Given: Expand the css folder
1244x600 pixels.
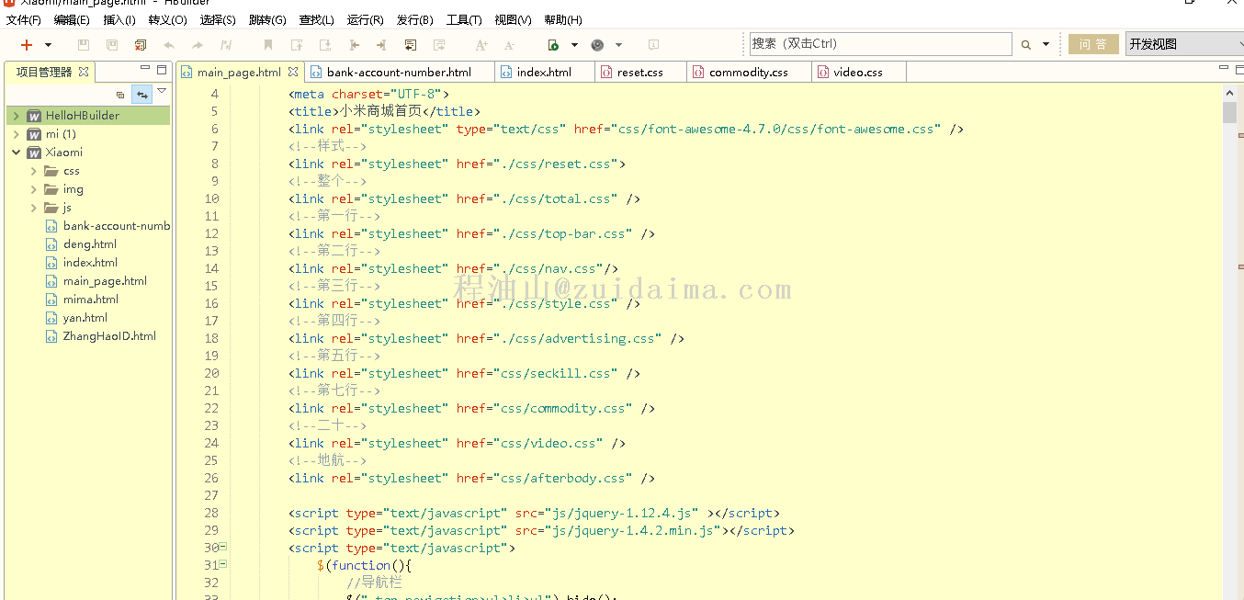Looking at the screenshot, I should coord(33,171).
